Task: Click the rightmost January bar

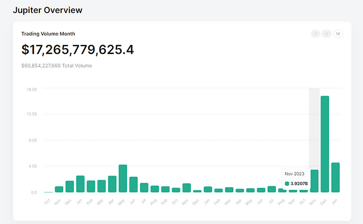Action: pyautogui.click(x=336, y=177)
